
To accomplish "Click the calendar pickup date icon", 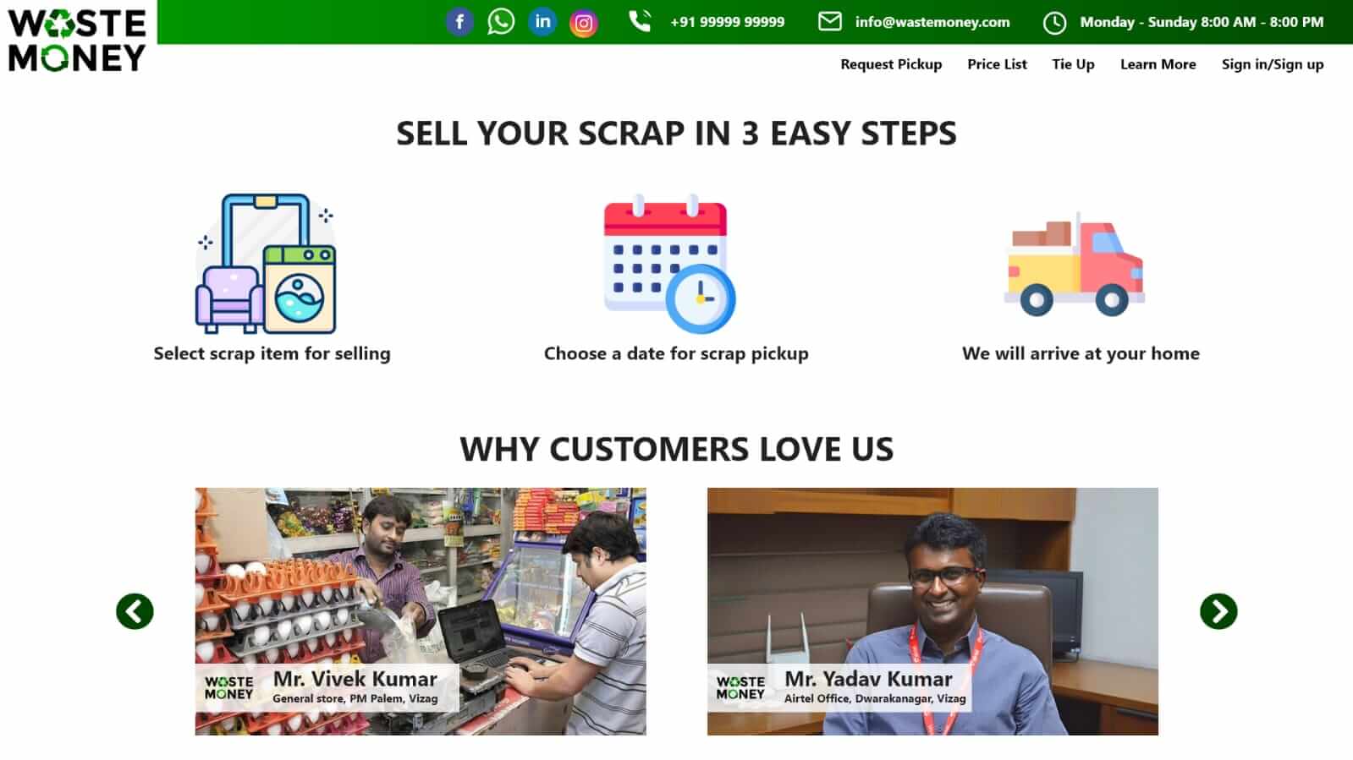I will pos(669,264).
